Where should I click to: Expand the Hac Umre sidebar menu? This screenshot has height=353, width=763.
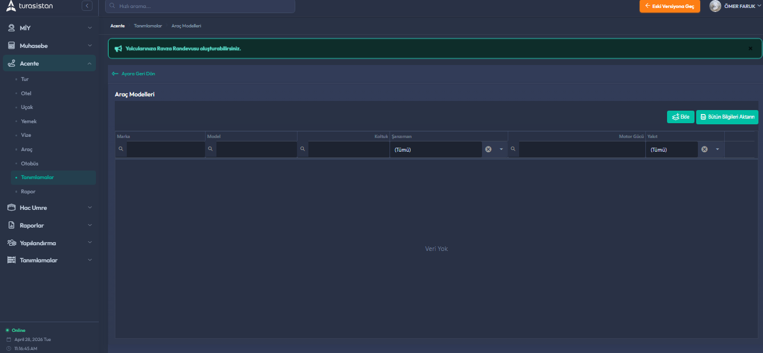49,208
